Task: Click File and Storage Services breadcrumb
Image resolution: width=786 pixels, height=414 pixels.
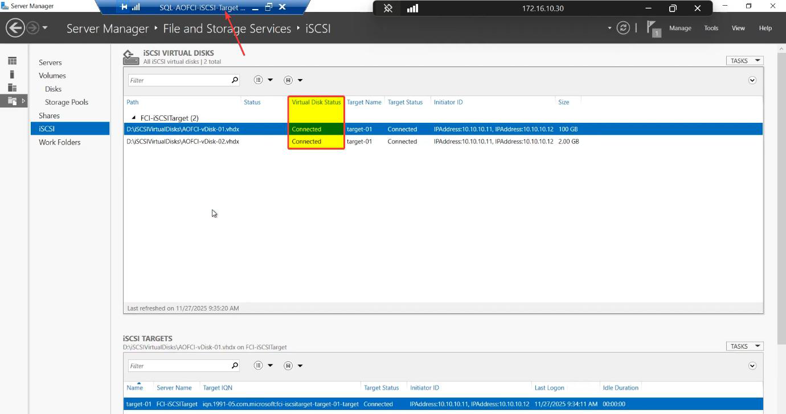Action: [227, 28]
